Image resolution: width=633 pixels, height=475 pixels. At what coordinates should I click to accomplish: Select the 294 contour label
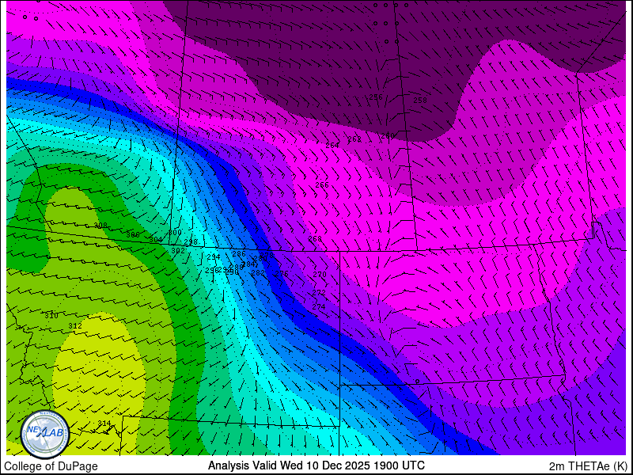(x=214, y=256)
